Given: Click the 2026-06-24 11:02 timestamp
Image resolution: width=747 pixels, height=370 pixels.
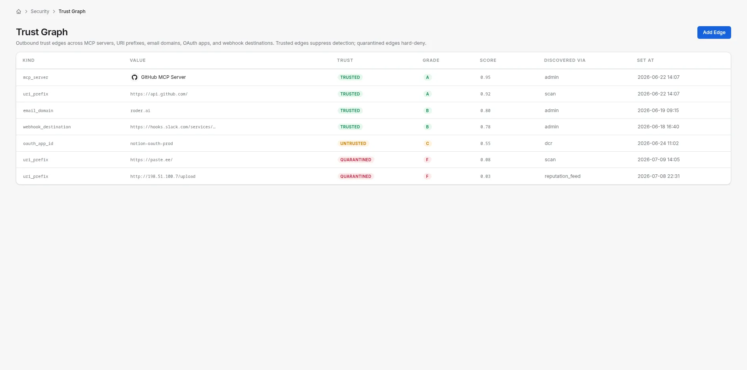Looking at the screenshot, I should coord(658,143).
